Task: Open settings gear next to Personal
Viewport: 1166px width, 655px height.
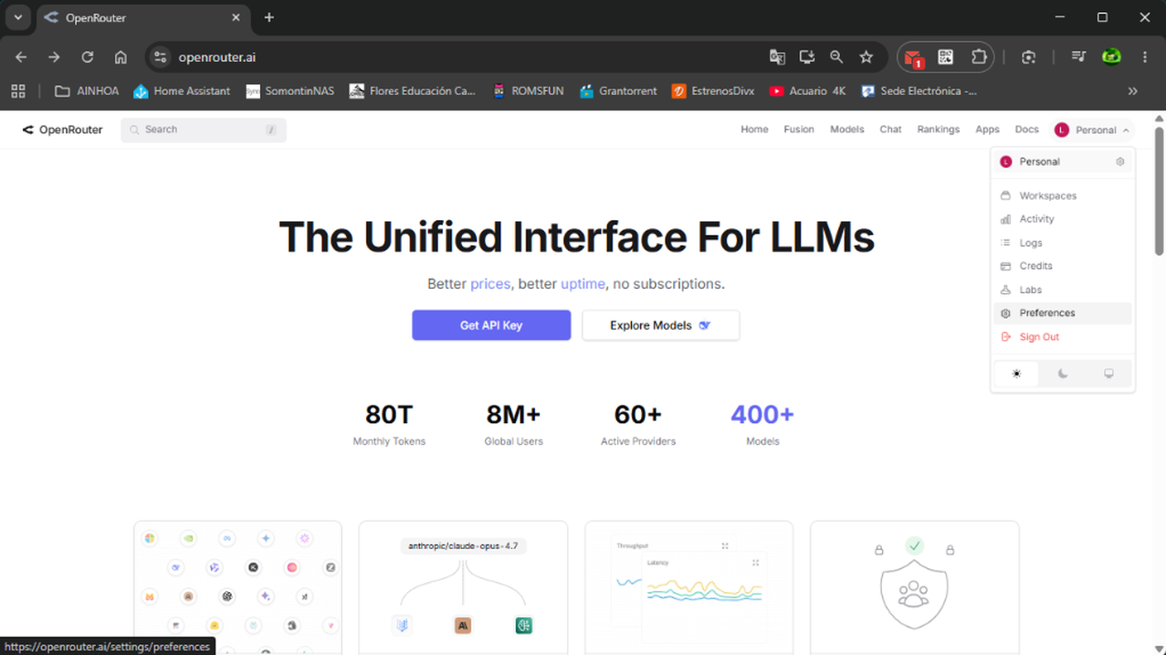Action: [1120, 162]
